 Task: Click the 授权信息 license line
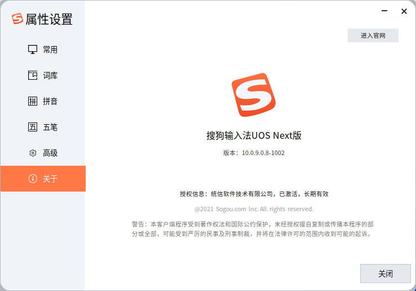coord(254,194)
